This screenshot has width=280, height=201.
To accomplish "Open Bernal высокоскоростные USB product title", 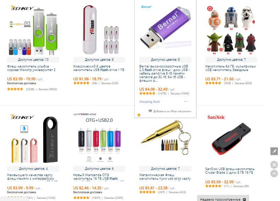I will [x=165, y=74].
